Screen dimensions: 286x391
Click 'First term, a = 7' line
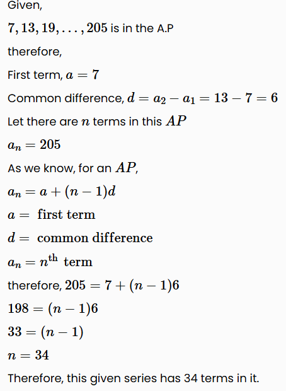pyautogui.click(x=54, y=75)
